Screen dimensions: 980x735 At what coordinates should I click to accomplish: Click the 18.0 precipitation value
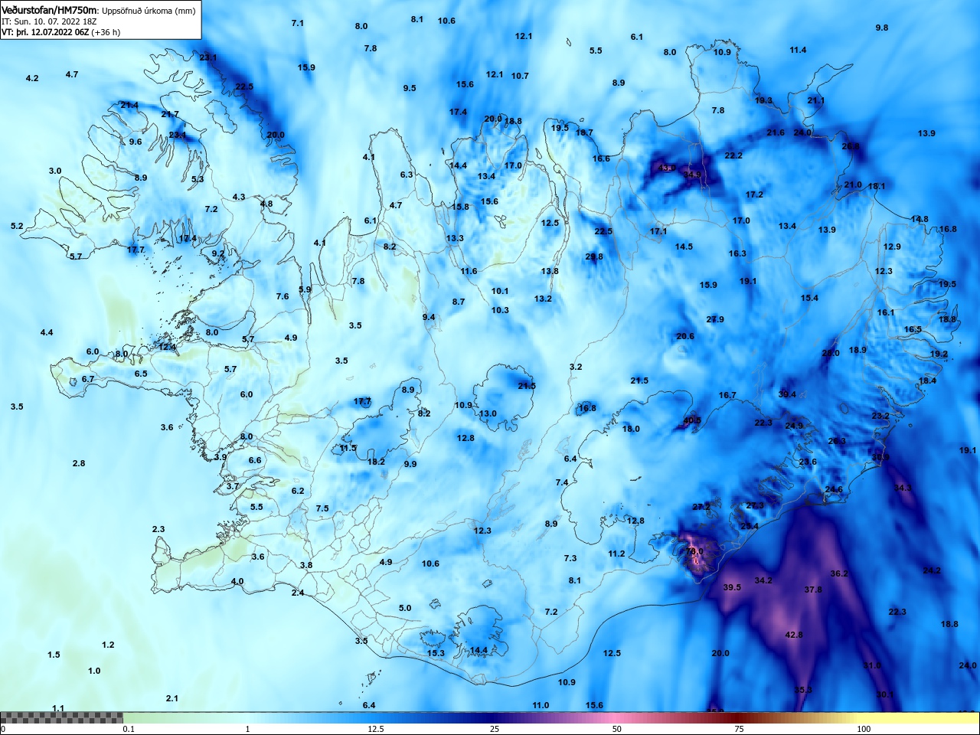(631, 429)
